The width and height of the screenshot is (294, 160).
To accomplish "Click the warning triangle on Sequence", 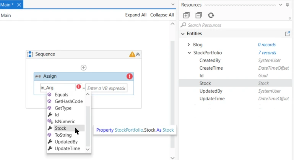I will point(132,54).
